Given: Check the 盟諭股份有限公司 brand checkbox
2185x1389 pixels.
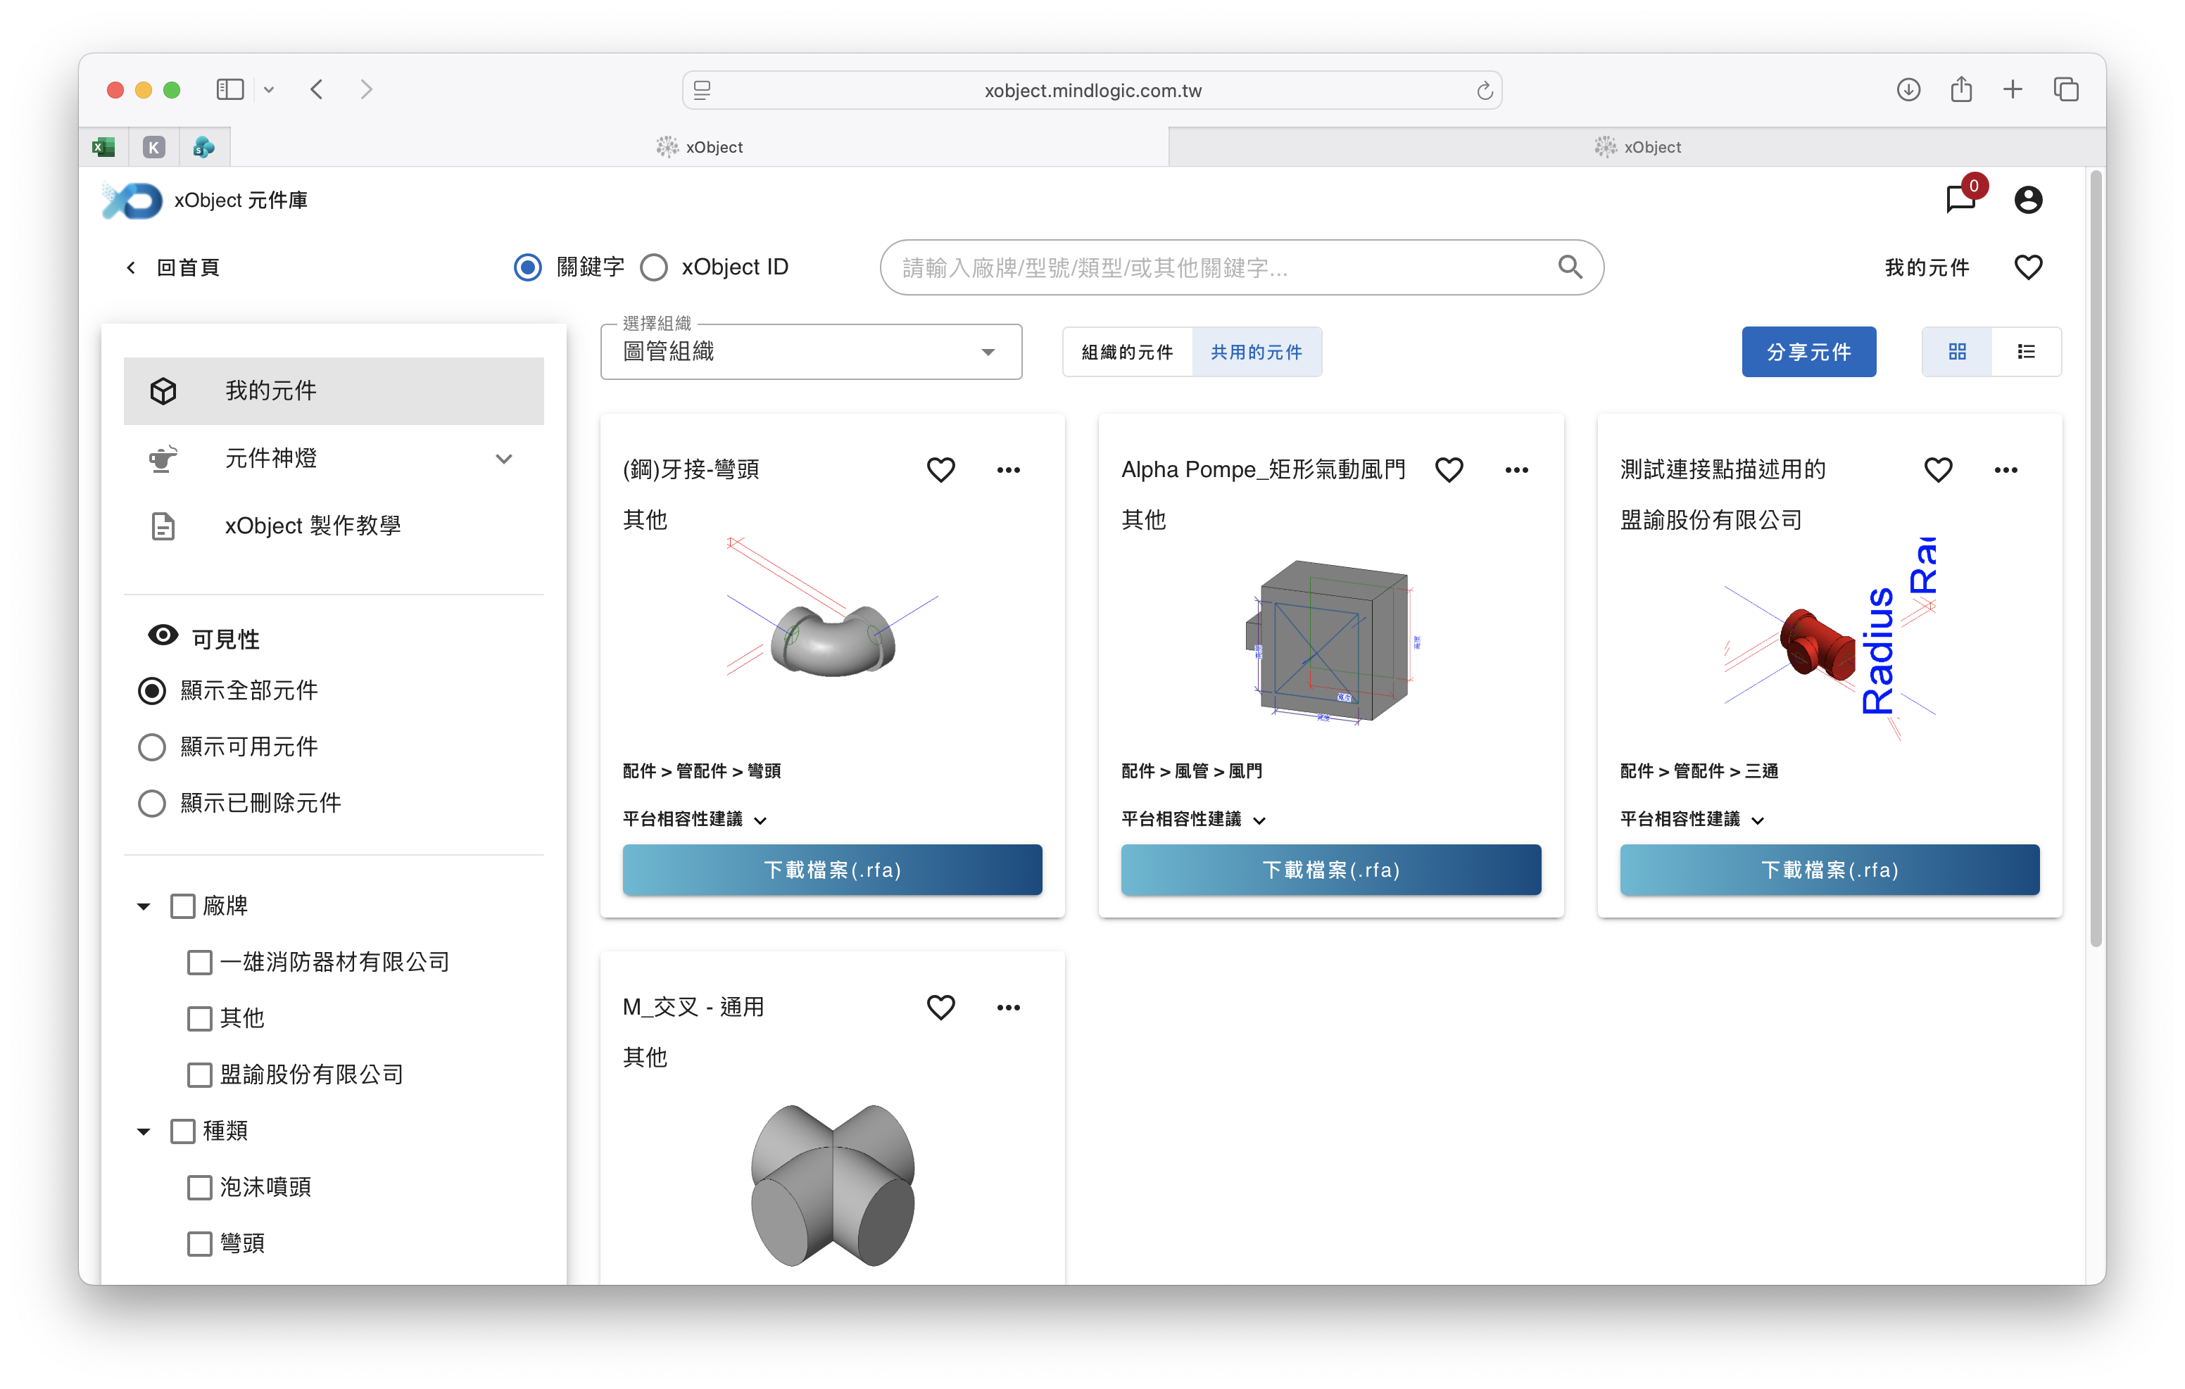Looking at the screenshot, I should pyautogui.click(x=200, y=1075).
